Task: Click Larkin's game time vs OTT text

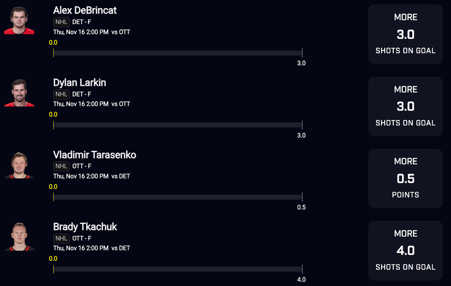Action: tap(92, 104)
